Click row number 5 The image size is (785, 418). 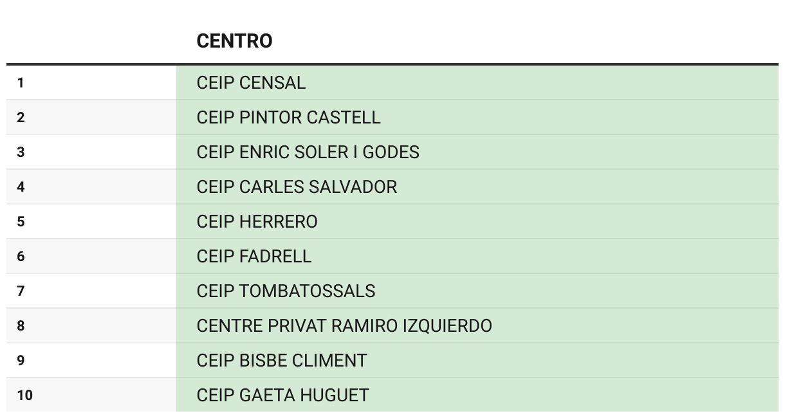click(x=91, y=222)
